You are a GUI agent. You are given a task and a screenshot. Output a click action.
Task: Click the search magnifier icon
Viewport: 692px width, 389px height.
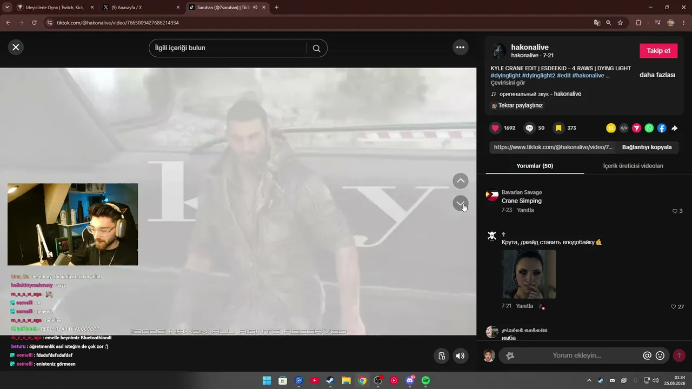[317, 48]
